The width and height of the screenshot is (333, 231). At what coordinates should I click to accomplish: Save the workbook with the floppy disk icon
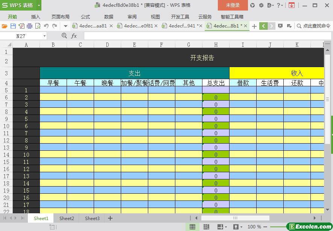pos(13,26)
